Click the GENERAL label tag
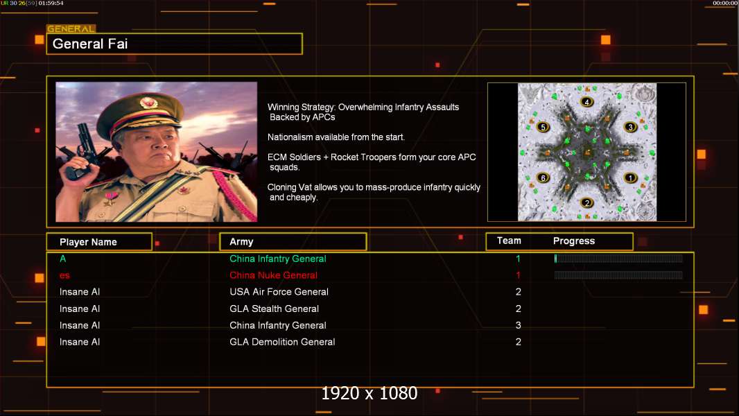The image size is (739, 416). (x=71, y=28)
